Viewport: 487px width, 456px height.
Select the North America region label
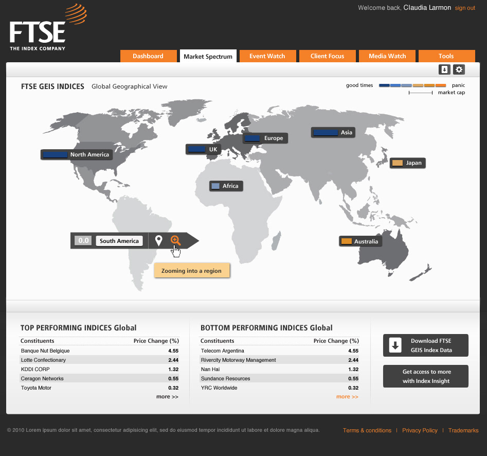(x=77, y=154)
